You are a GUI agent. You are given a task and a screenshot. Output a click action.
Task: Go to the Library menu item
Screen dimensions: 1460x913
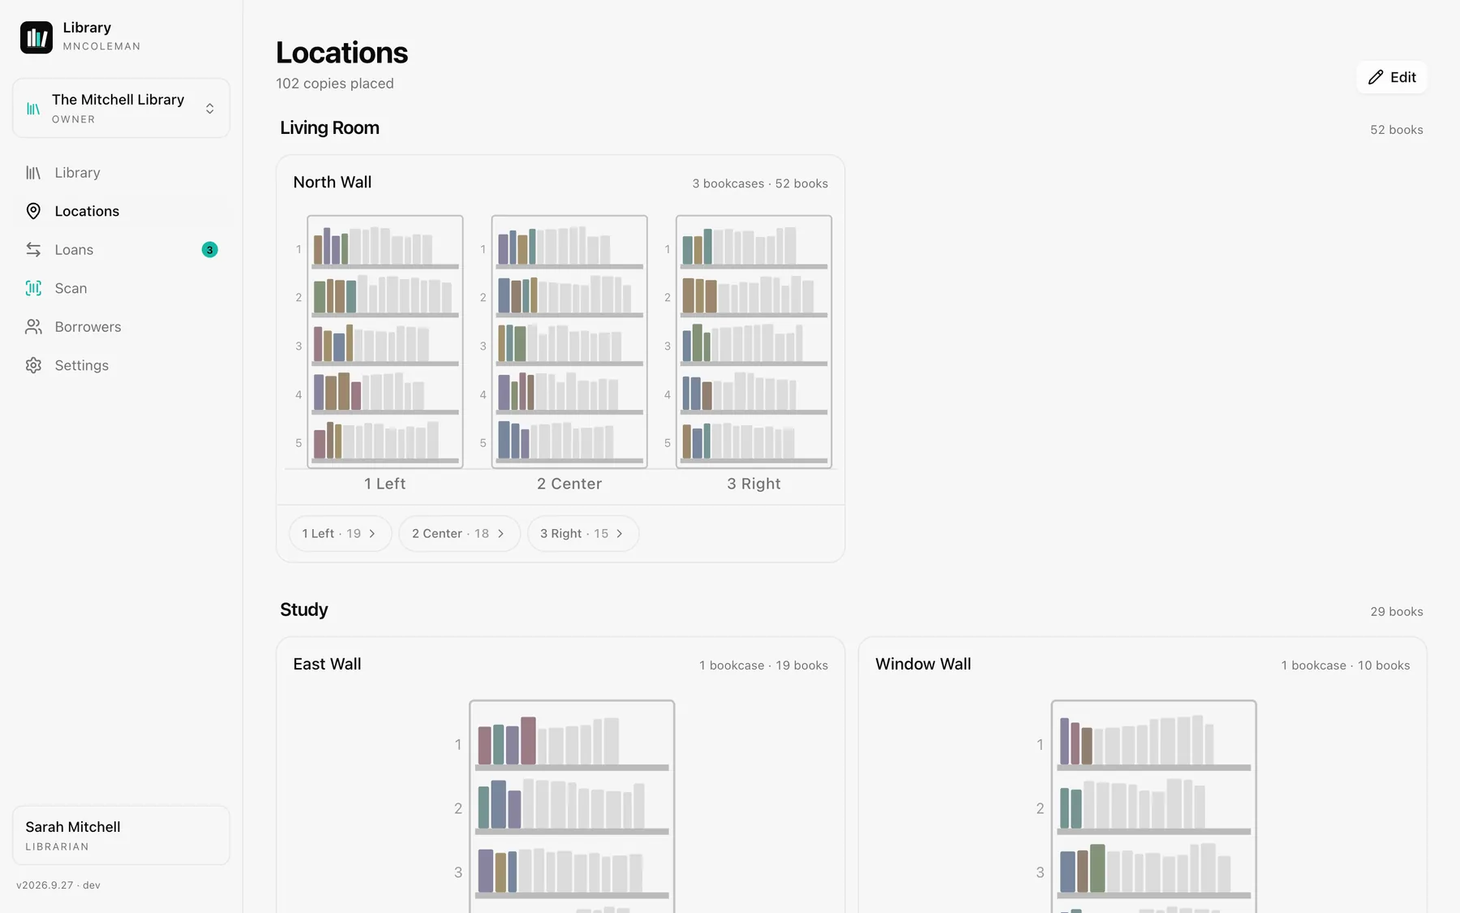pos(122,173)
